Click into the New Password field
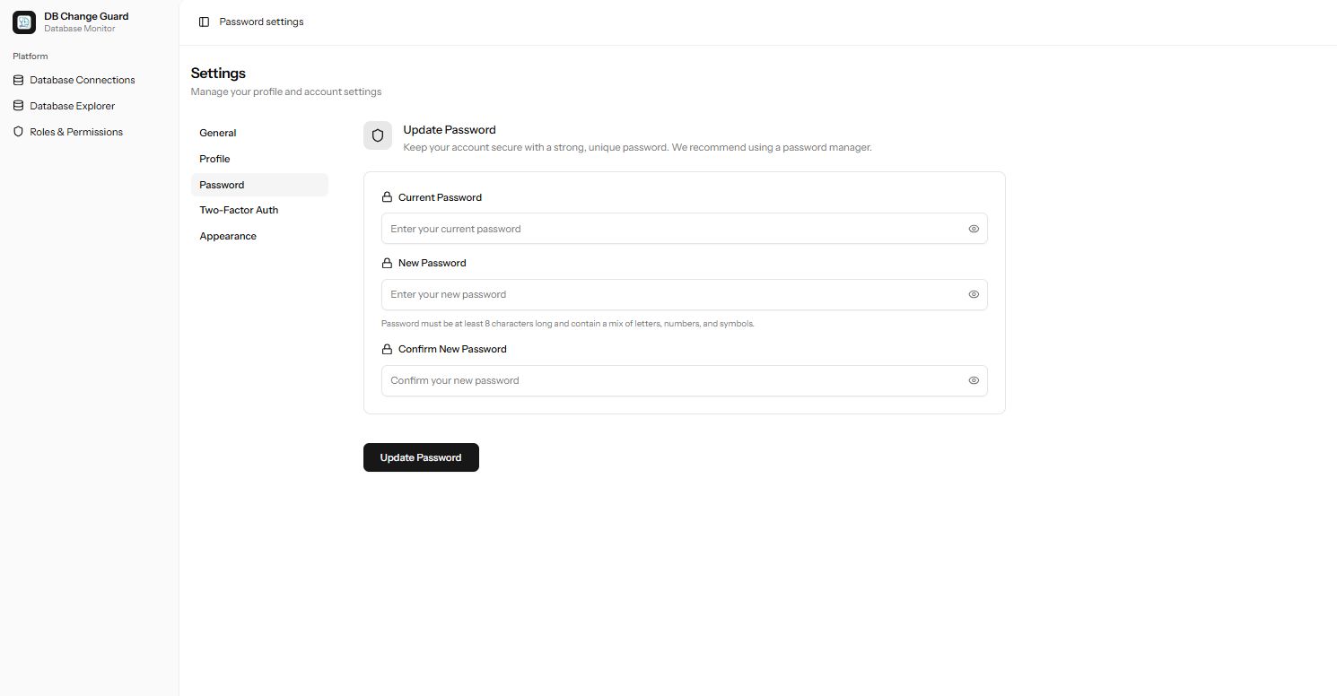Viewport: 1337px width, 696px height. (673, 294)
